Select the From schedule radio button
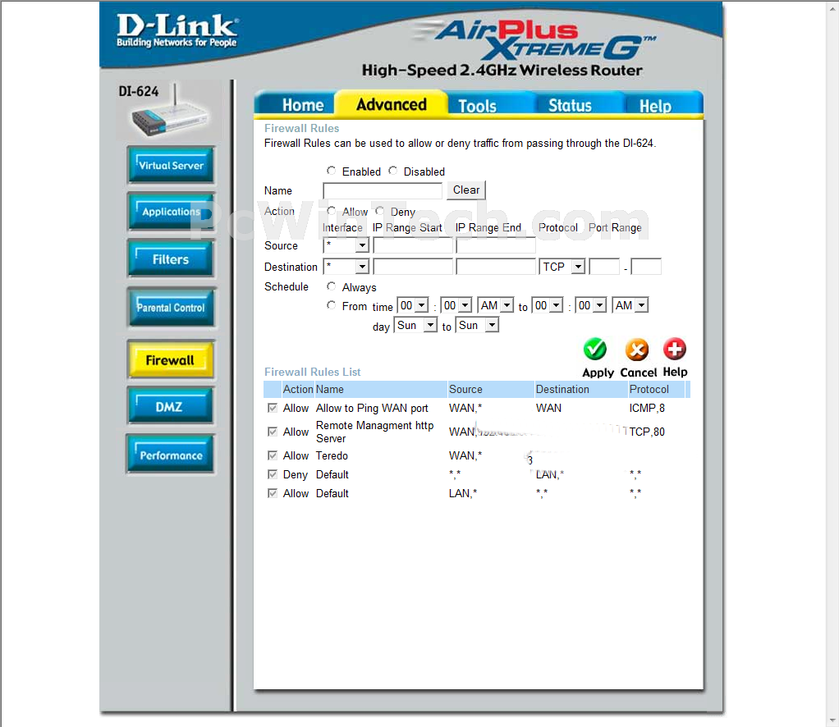This screenshot has width=839, height=727. [x=331, y=305]
